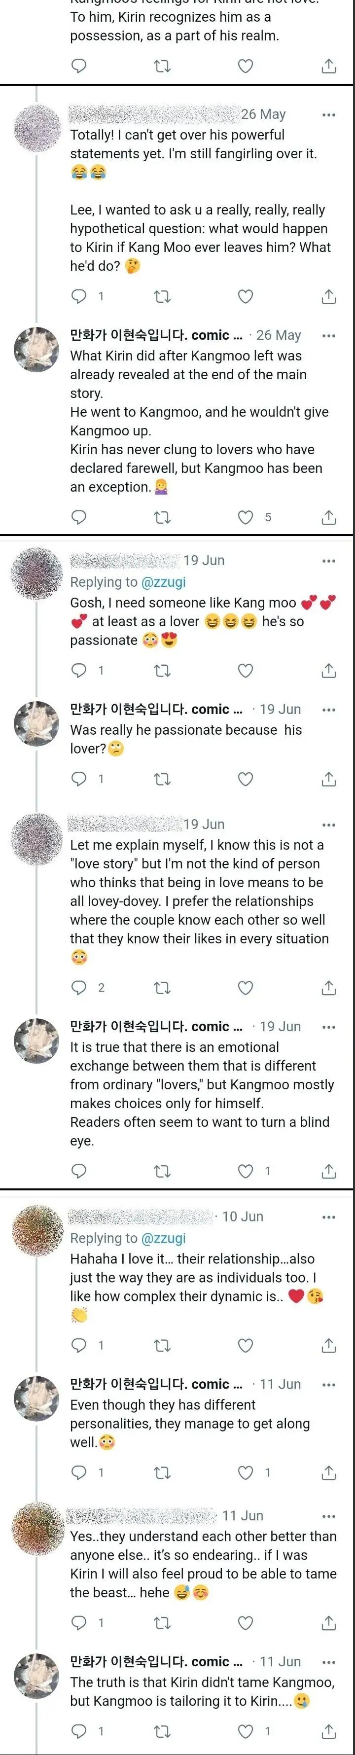Open blurred user avatar on 'Gosh, I need someone' tweet

point(37,573)
